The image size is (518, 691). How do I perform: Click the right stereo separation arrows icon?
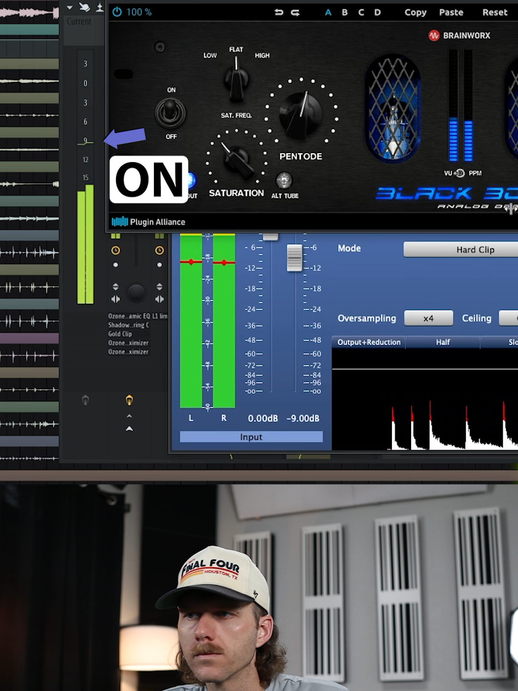[x=159, y=299]
